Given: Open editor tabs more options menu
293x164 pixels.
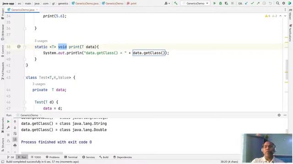Looking at the screenshot, I should [285, 10].
